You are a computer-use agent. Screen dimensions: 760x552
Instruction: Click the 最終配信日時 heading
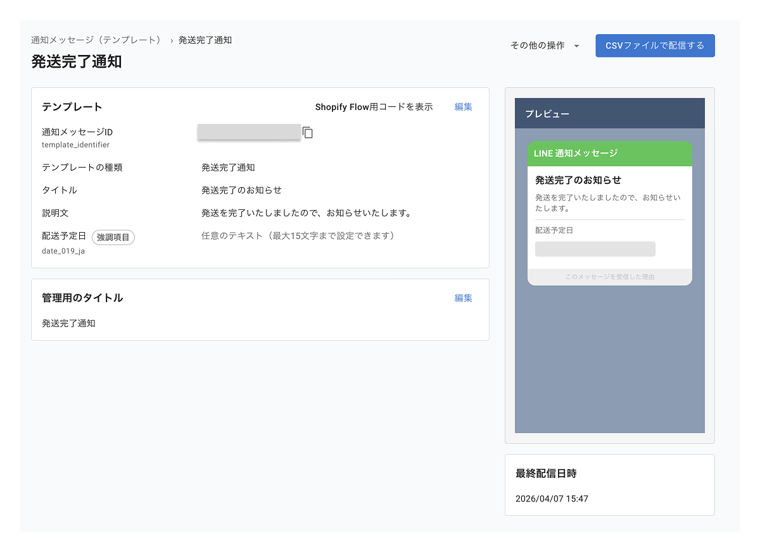click(546, 473)
